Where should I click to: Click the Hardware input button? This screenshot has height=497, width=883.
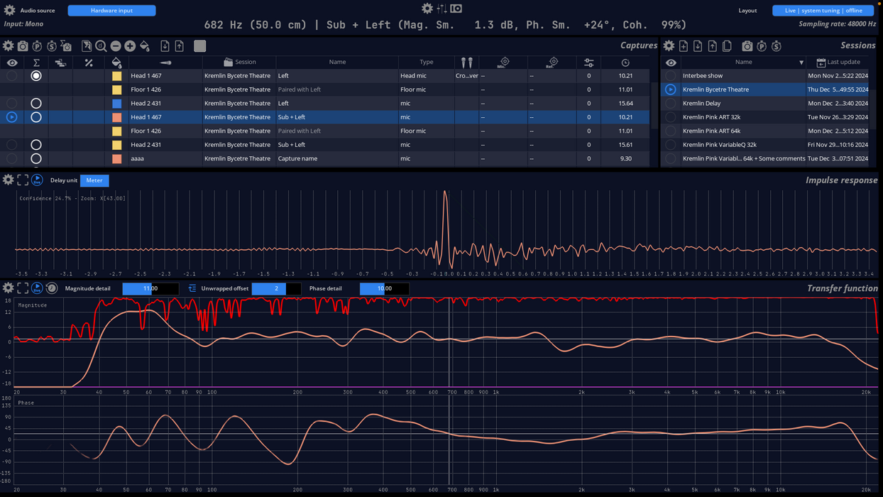pos(111,10)
